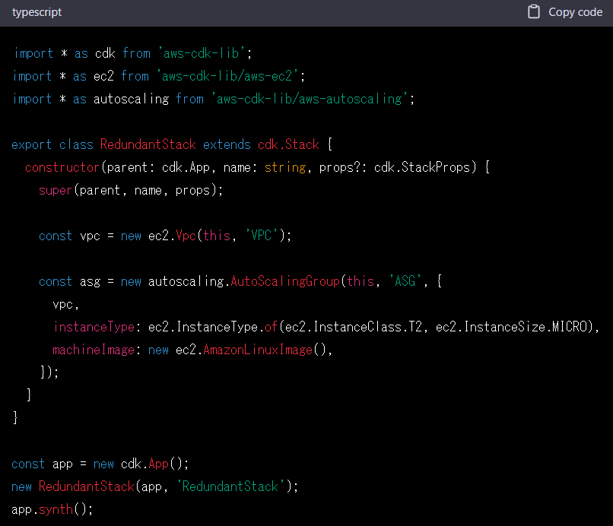Screen dimensions: 613x526
Task: Click the ec2.InstanceSize.MICRO argument
Action: (x=517, y=327)
